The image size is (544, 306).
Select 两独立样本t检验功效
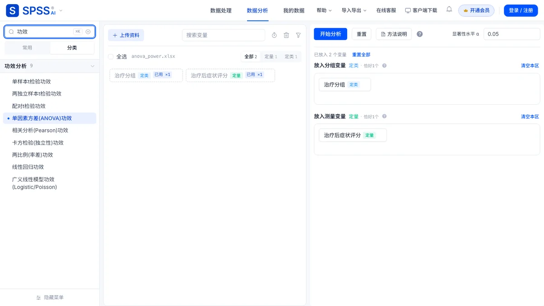tap(49, 94)
